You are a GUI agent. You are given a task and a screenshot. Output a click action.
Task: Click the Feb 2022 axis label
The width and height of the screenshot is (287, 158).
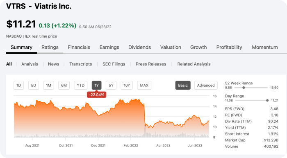(x=131, y=145)
